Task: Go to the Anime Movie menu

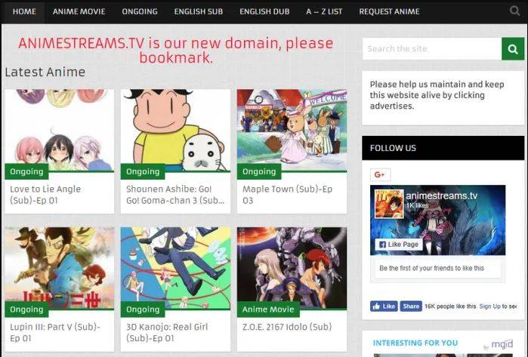Action: pos(79,12)
